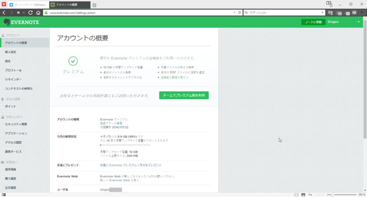Image resolution: width=367 pixels, height=197 pixels.
Task: Open the tab tiling icon in status bar
Action: click(x=296, y=194)
